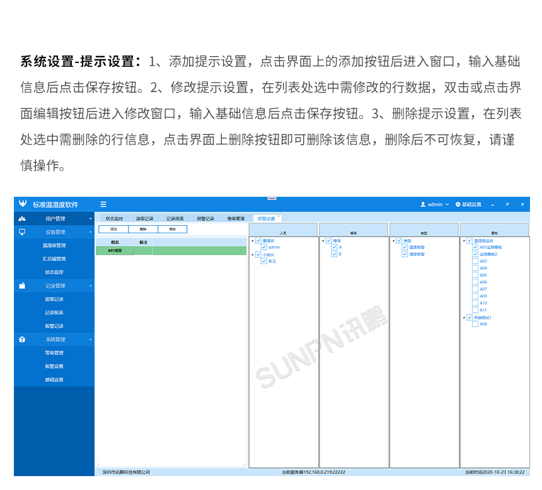Toggle the hamburger menu icon
This screenshot has width=542, height=490.
click(x=103, y=204)
